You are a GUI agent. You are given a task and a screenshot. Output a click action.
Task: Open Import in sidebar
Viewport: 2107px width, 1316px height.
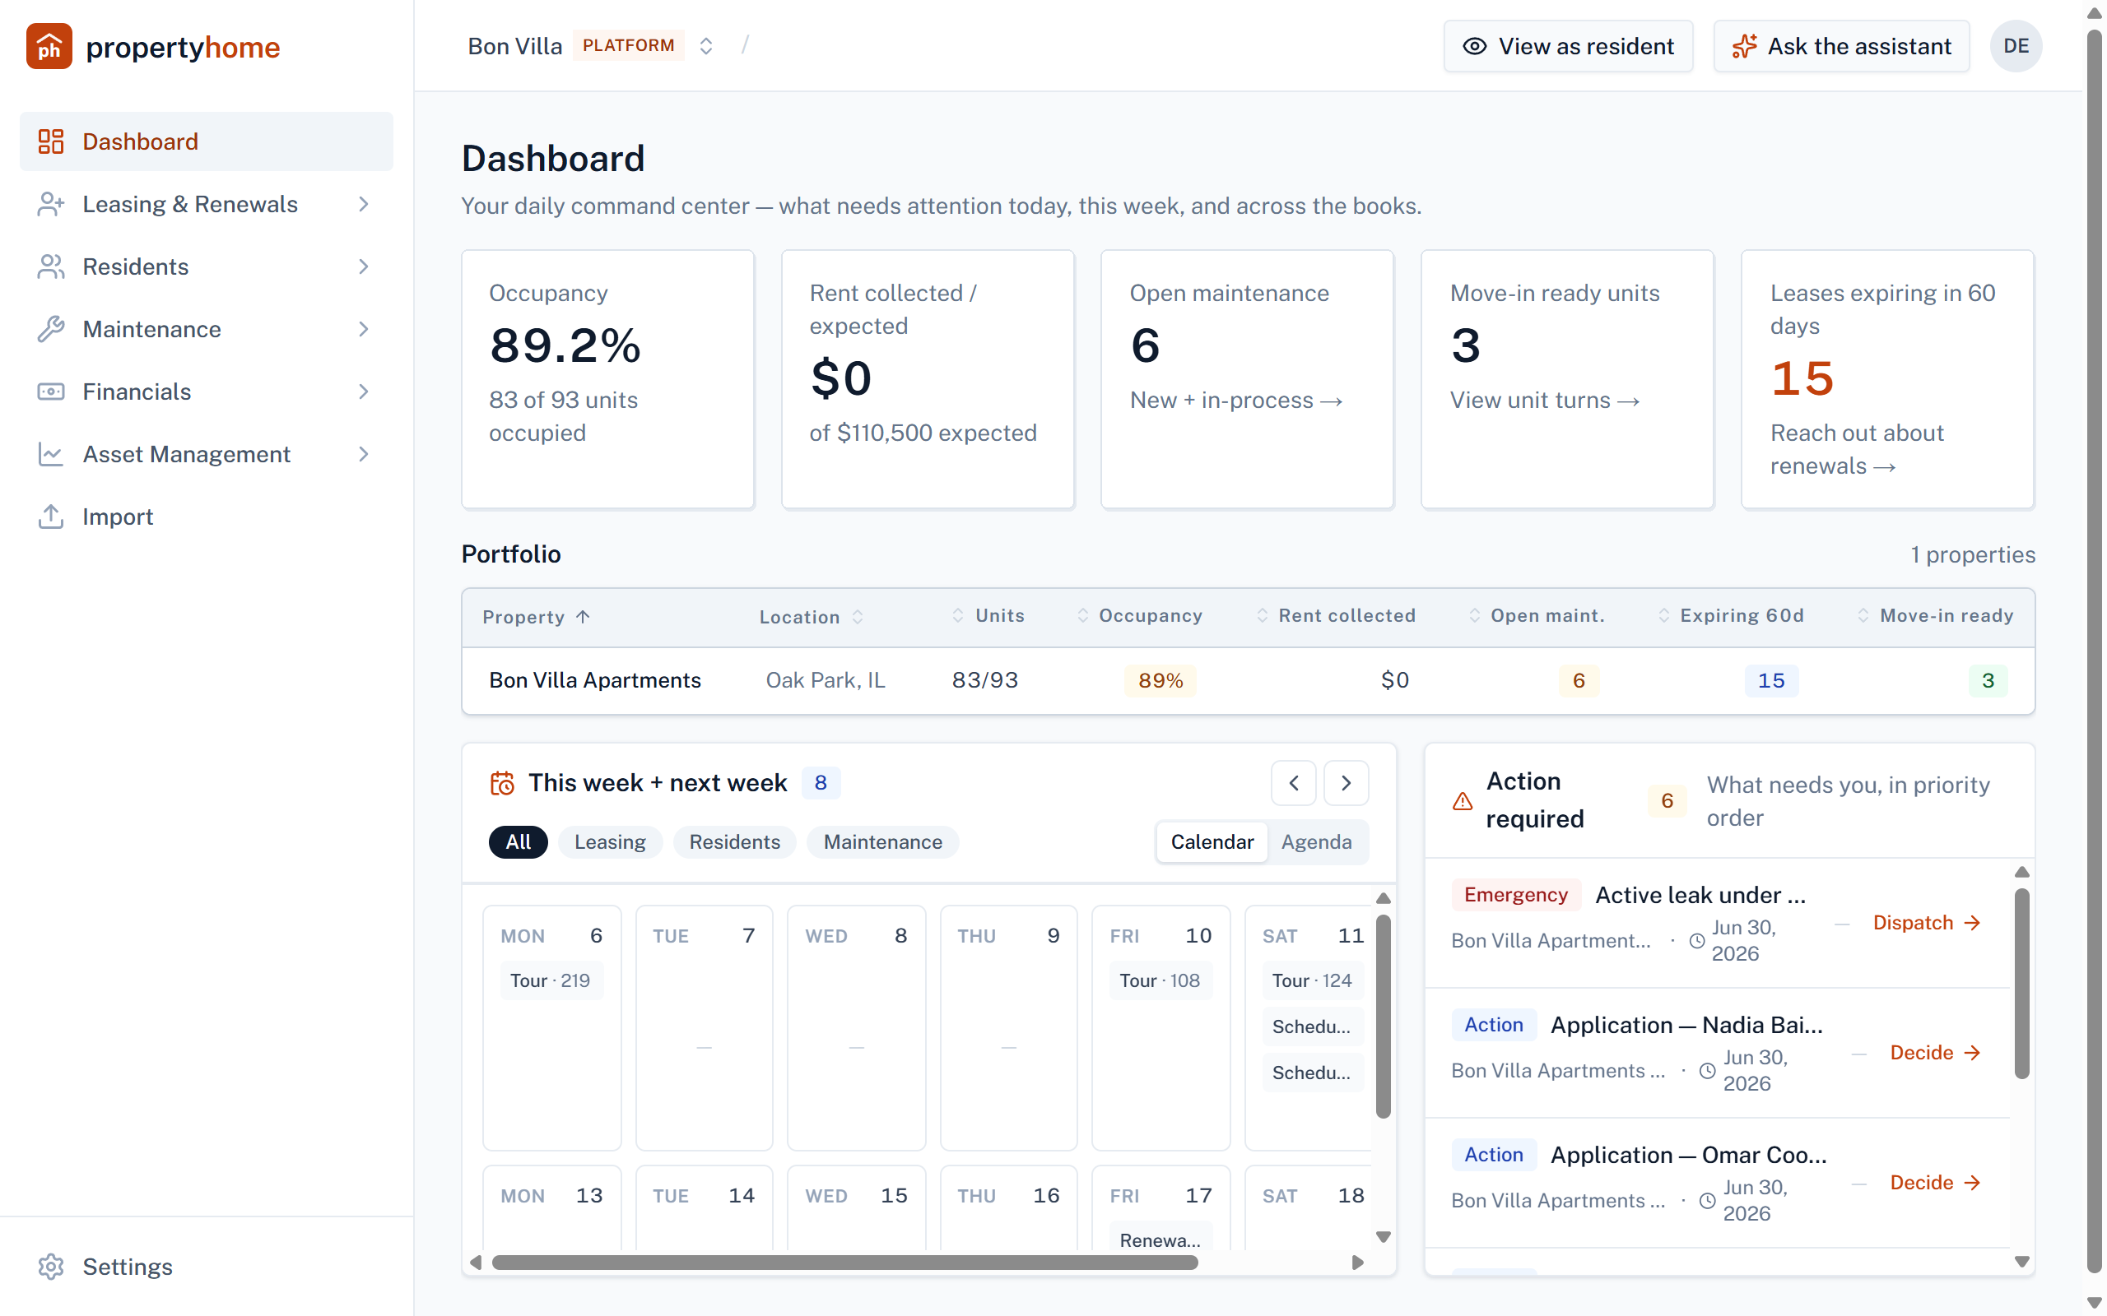[207, 517]
